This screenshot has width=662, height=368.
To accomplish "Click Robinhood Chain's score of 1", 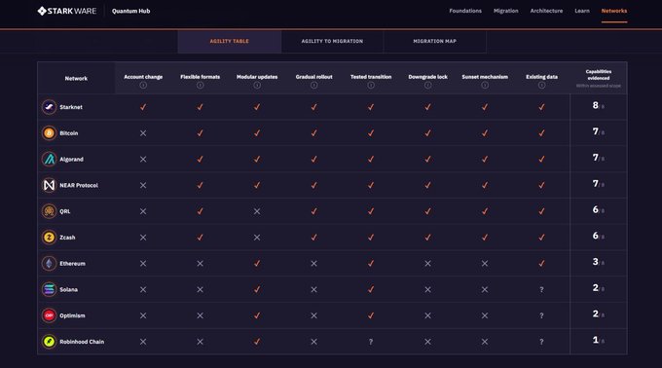I will click(595, 340).
